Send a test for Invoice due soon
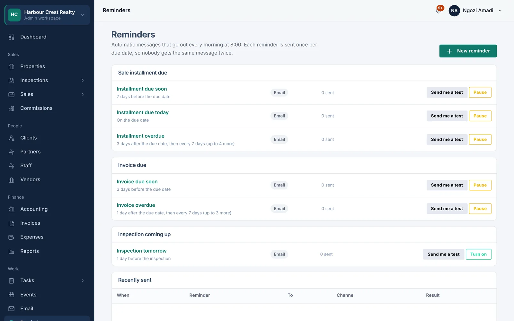 point(447,185)
